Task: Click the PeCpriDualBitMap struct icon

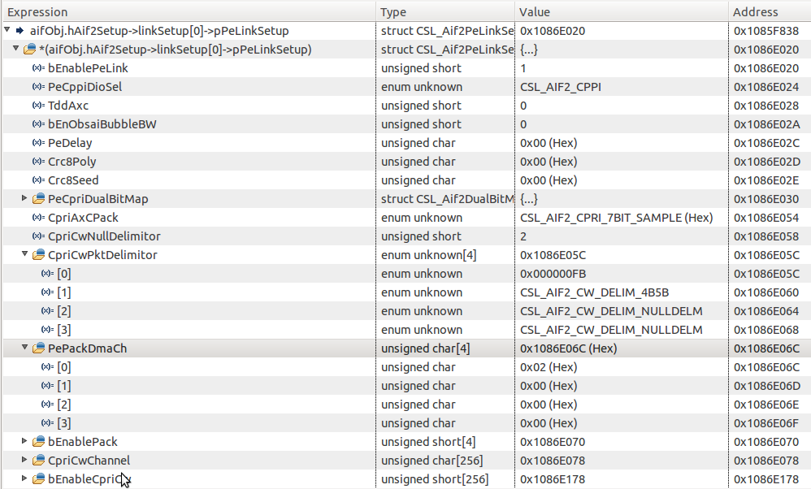Action: click(38, 199)
